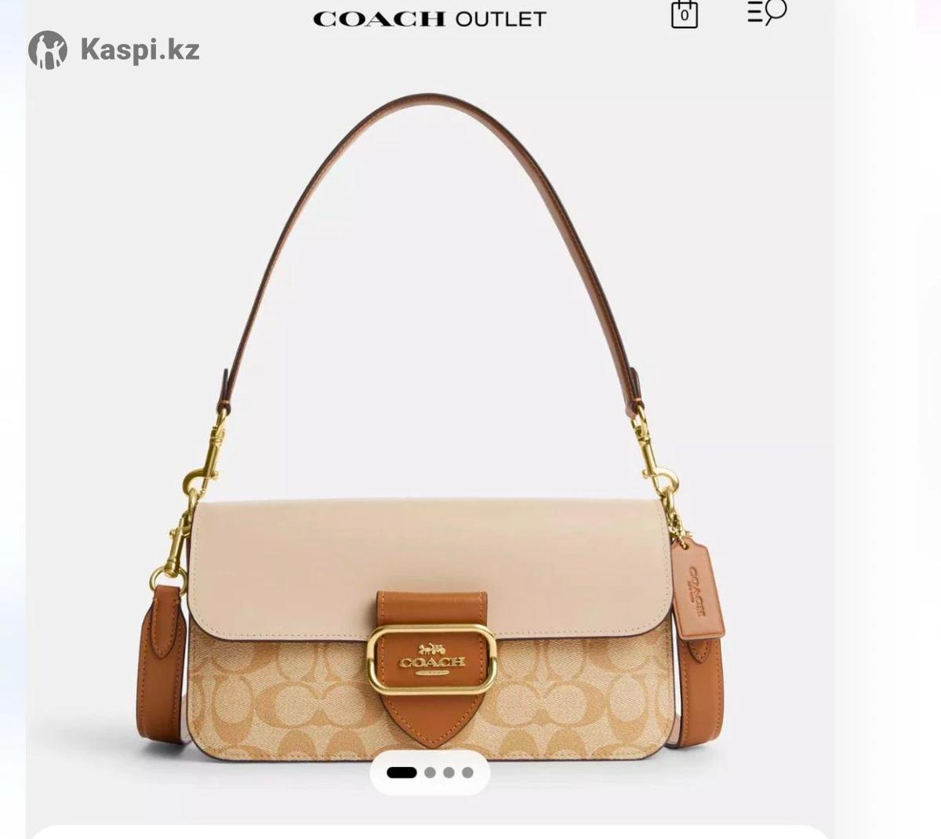Switch to the second carousel dot
Screen dimensions: 941x839
[430, 772]
